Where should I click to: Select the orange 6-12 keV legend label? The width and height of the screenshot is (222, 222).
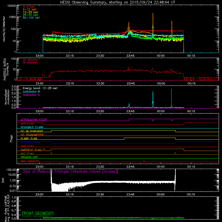(30, 9)
